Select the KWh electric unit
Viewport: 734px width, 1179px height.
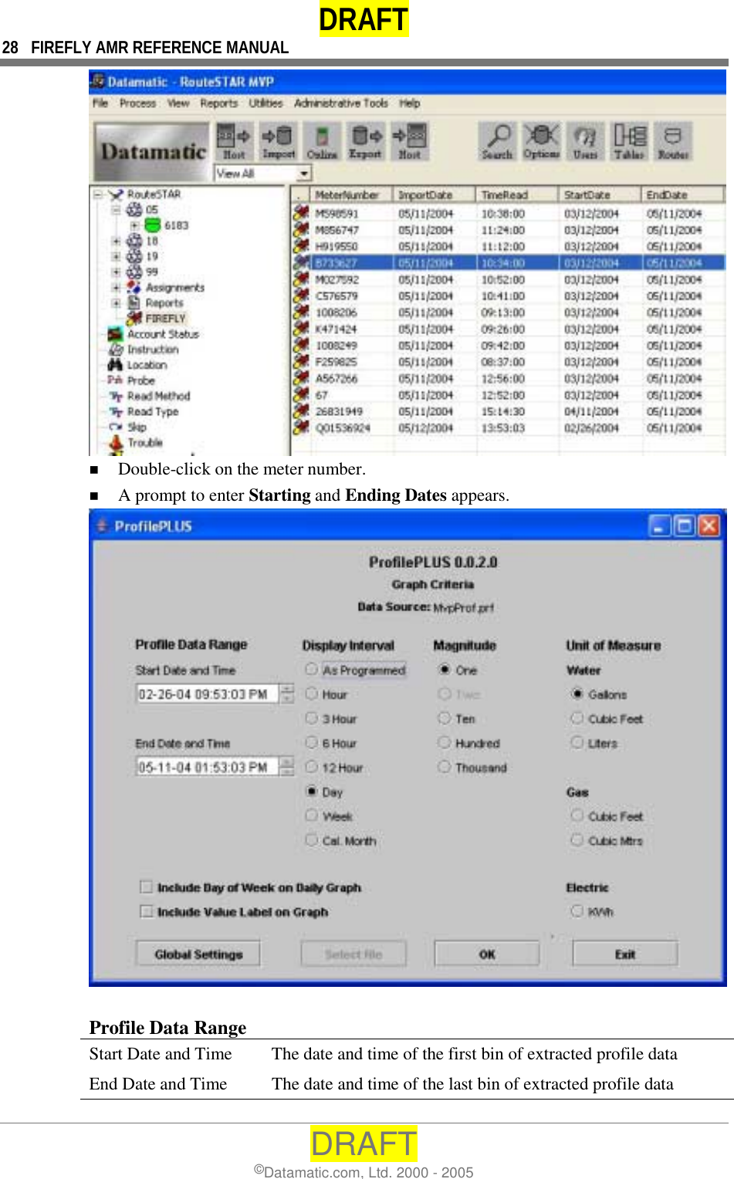(577, 911)
